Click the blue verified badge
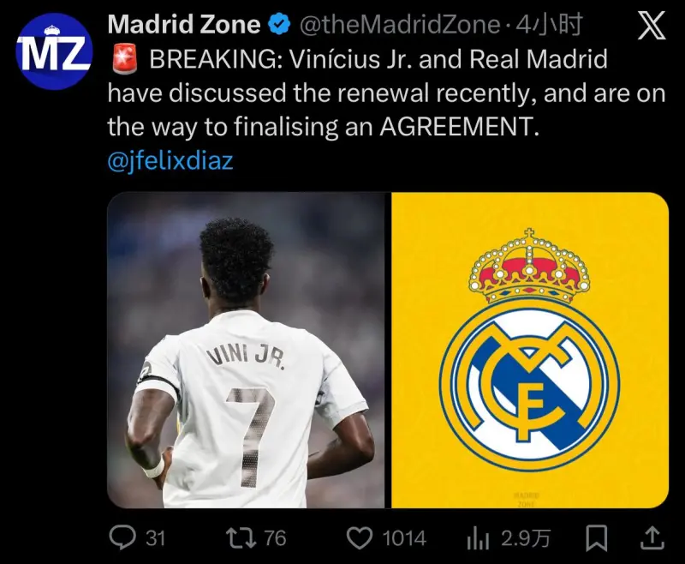Viewport: 685px width, 564px height. coord(279,24)
